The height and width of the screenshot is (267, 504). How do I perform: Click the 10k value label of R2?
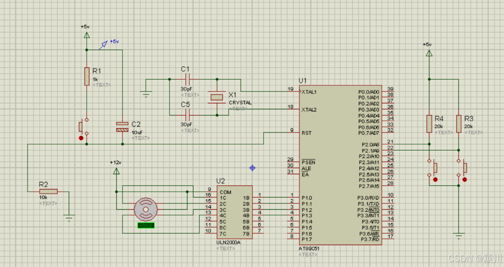pos(43,197)
